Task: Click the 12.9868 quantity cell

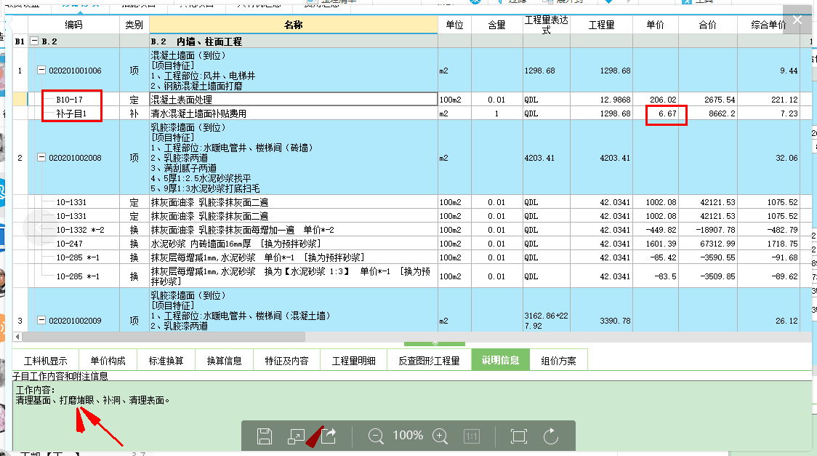Action: [601, 100]
